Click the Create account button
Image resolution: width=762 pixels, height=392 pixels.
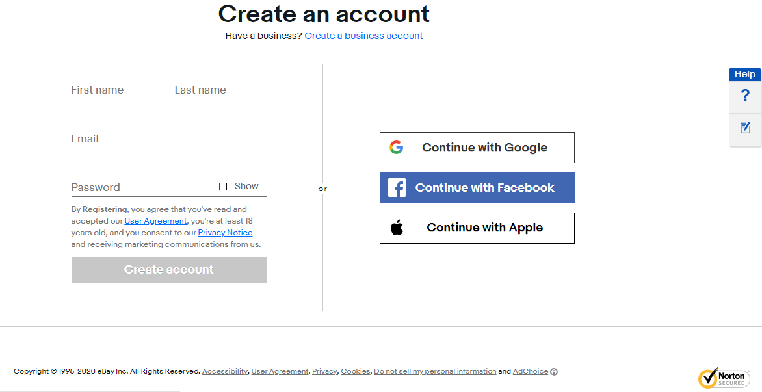pos(168,270)
